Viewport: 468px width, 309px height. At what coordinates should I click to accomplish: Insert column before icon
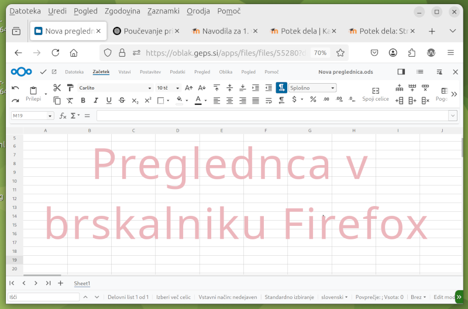coord(400,101)
